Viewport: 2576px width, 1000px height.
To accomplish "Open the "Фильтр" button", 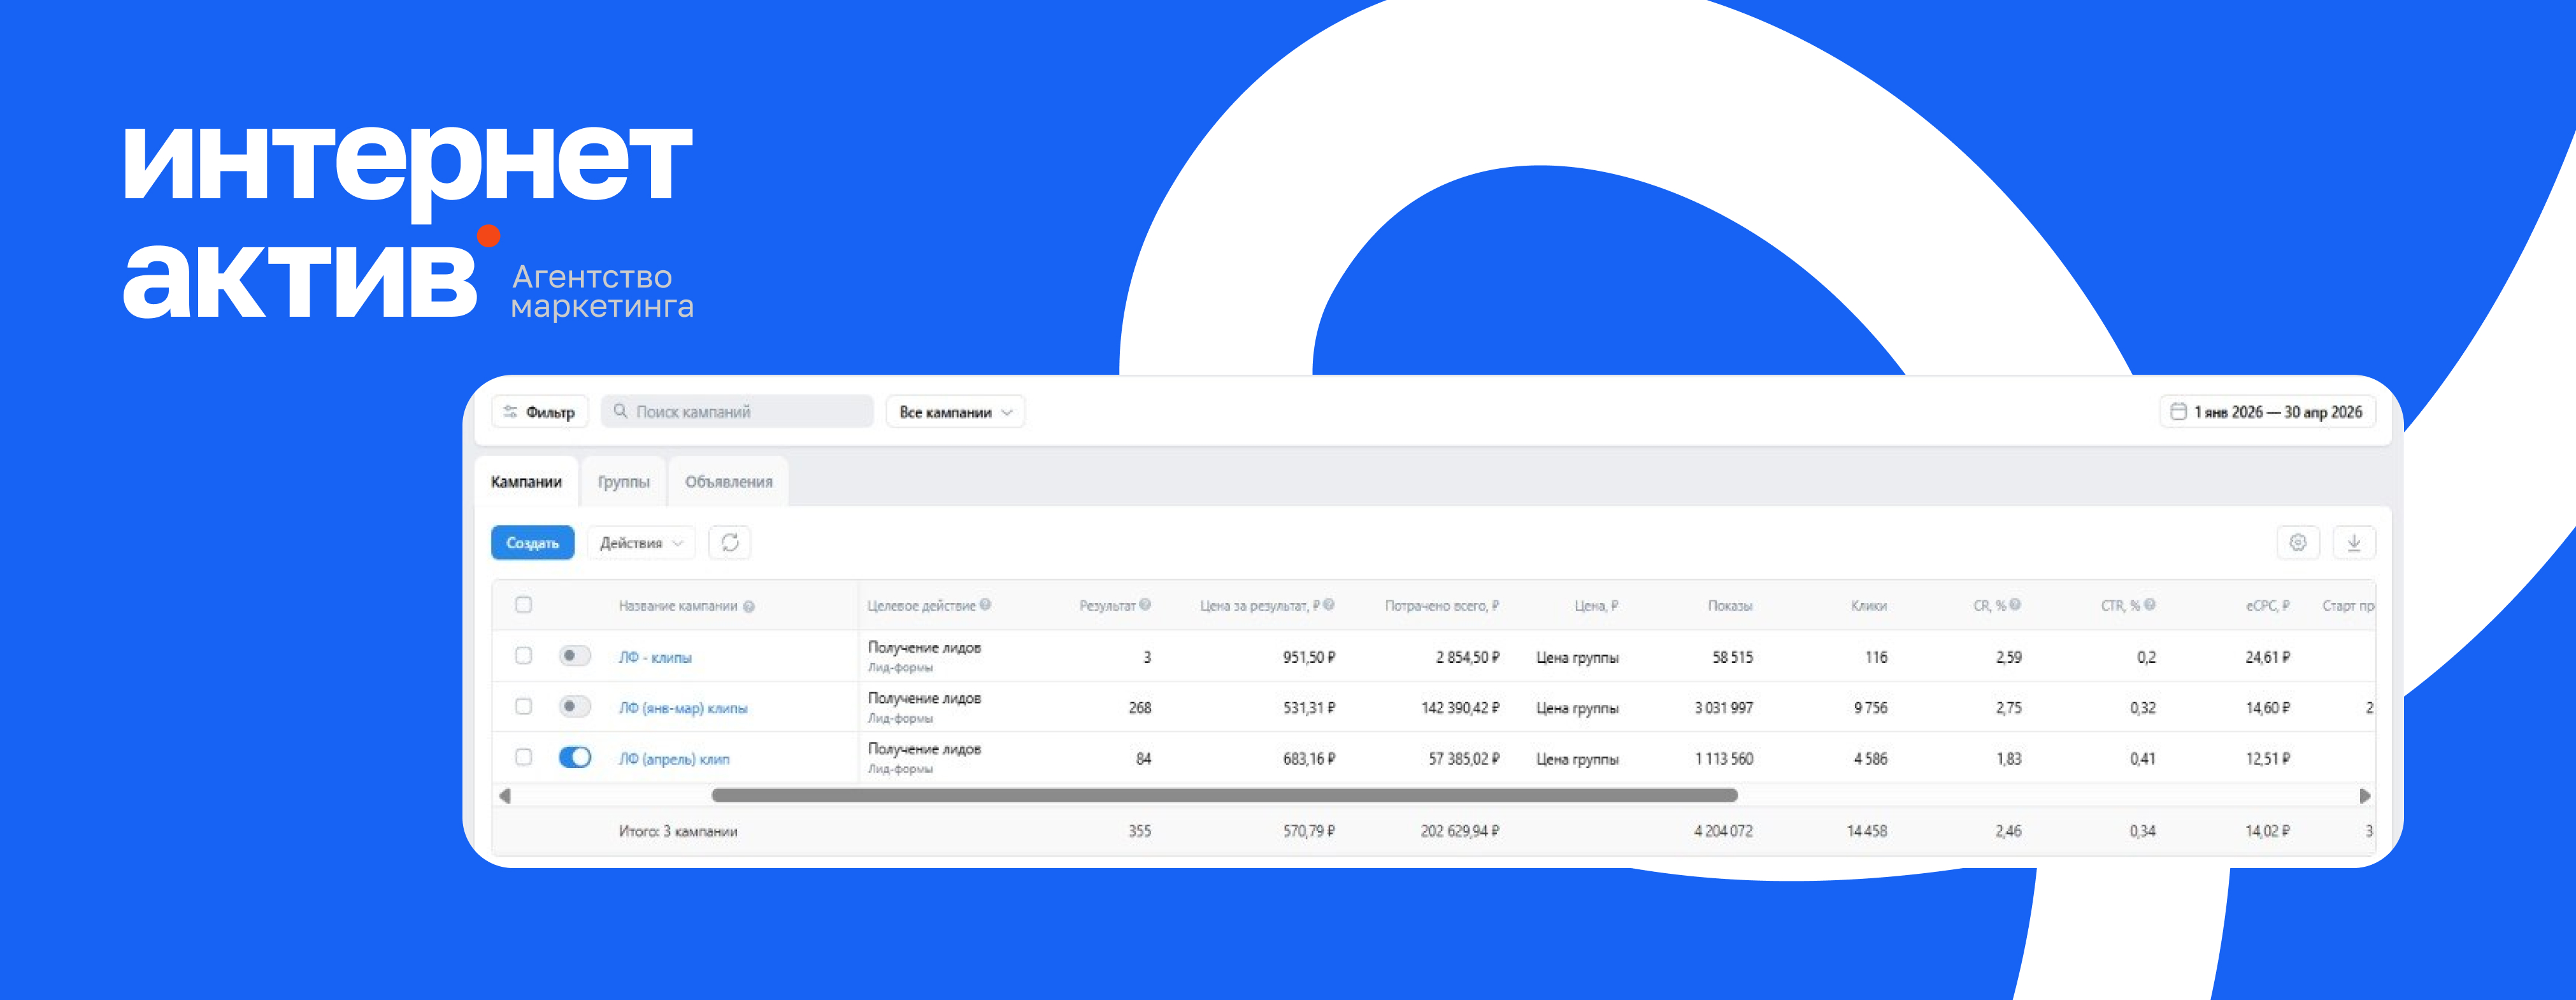I will [x=540, y=412].
